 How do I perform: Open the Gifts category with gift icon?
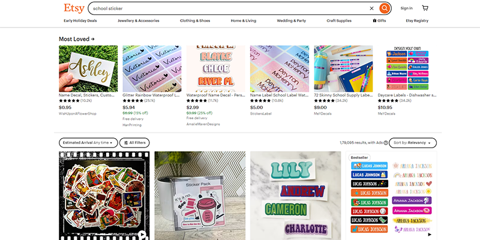379,21
